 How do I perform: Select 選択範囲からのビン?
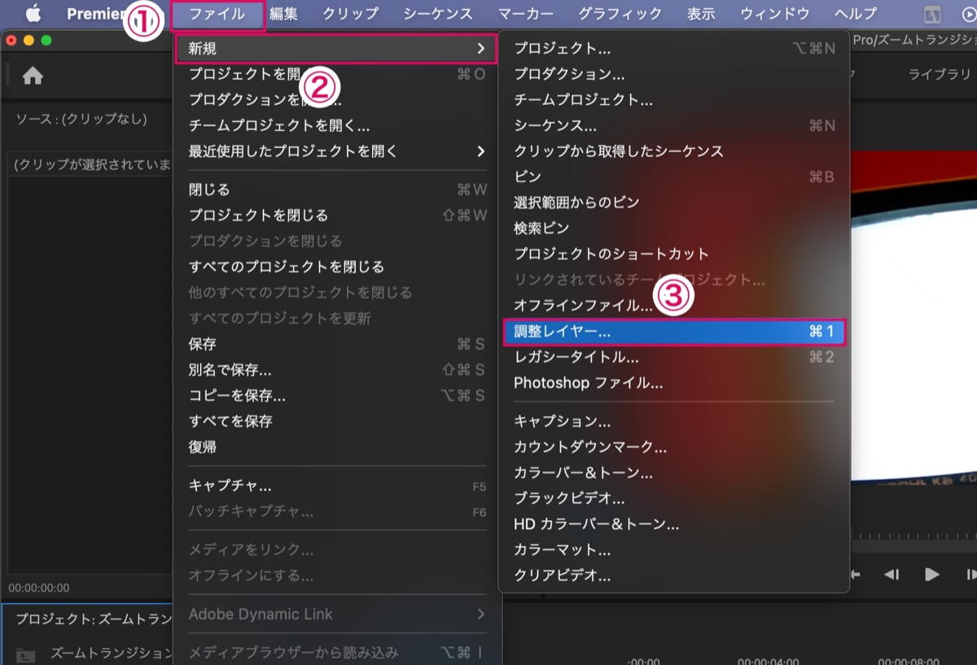click(x=674, y=203)
